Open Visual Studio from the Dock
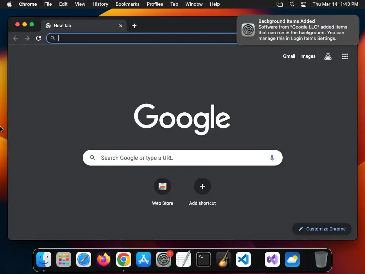 coord(272,259)
